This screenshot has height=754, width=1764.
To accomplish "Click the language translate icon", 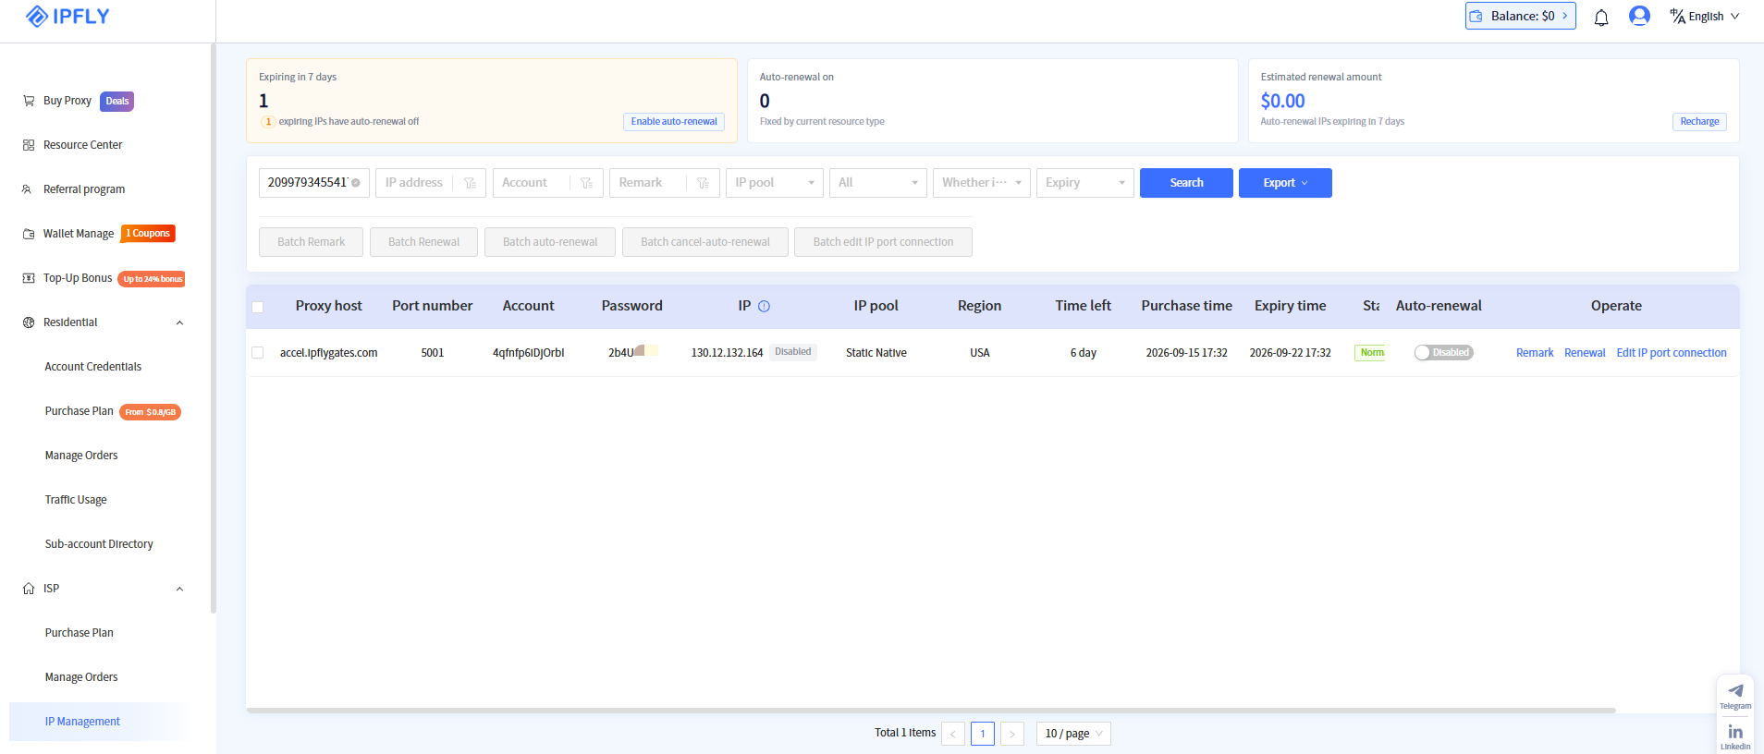I will pyautogui.click(x=1677, y=16).
